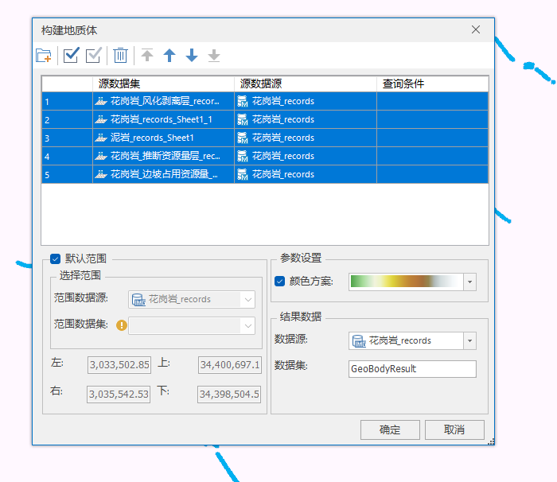Select row number 1 cell
The width and height of the screenshot is (557, 482).
point(67,101)
